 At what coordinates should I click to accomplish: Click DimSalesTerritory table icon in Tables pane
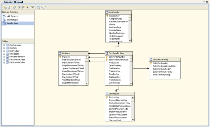7,57
